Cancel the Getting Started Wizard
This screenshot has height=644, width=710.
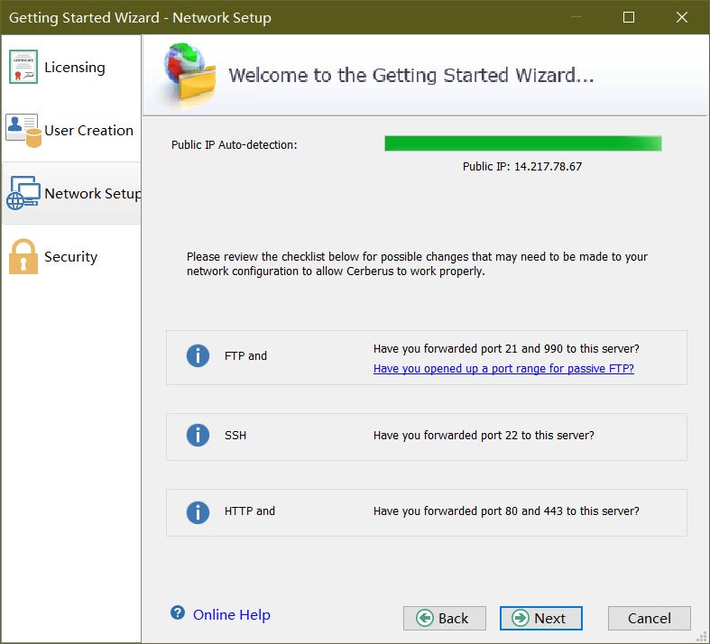(649, 618)
